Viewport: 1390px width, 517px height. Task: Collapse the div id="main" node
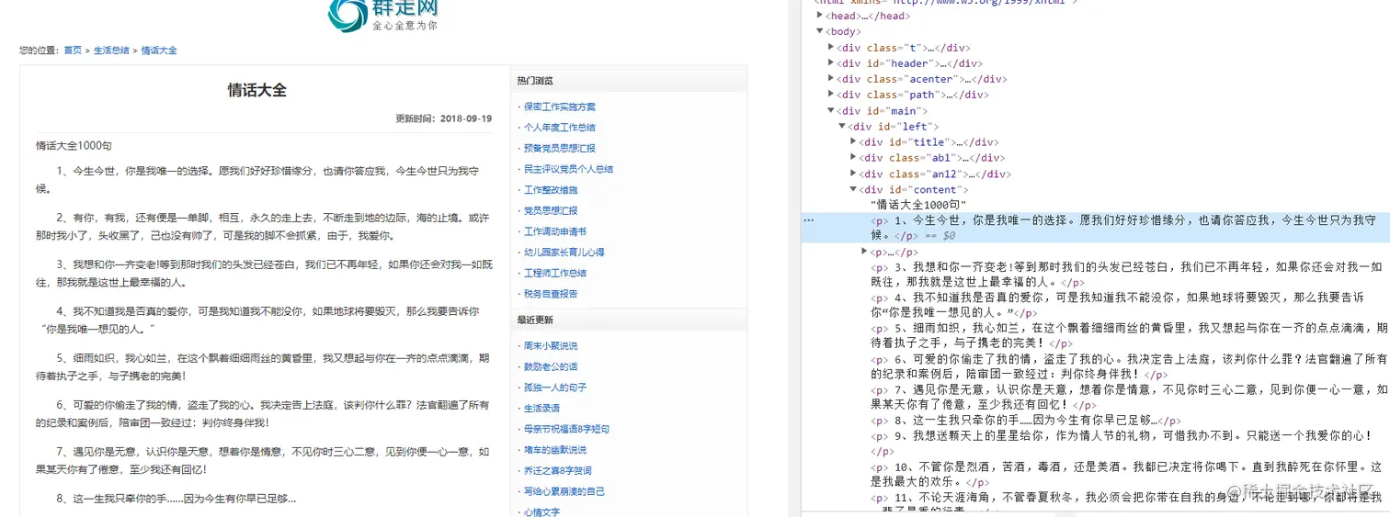pos(831,110)
